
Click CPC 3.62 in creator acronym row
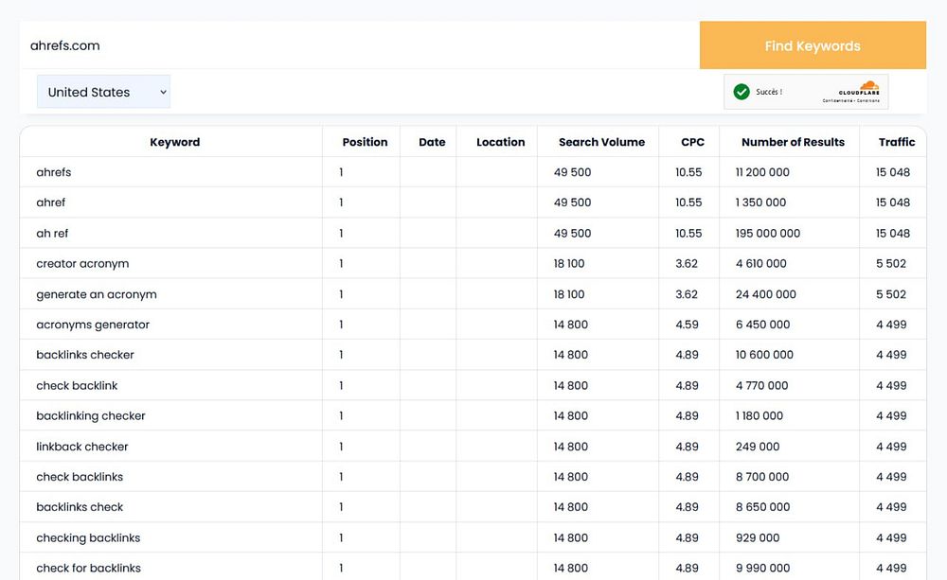(686, 263)
